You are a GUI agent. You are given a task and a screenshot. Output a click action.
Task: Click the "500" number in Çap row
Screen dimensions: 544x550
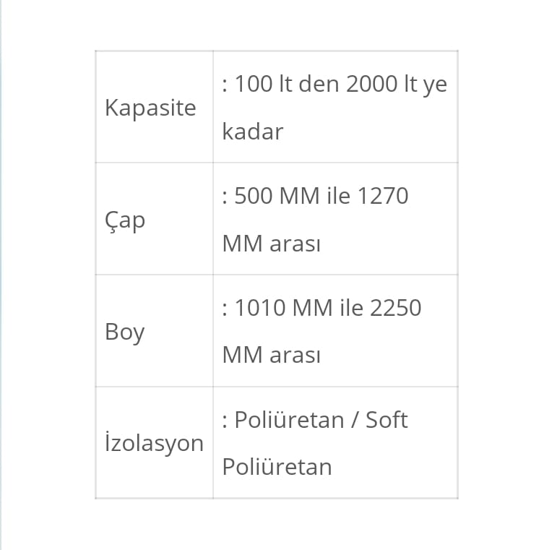tap(253, 196)
